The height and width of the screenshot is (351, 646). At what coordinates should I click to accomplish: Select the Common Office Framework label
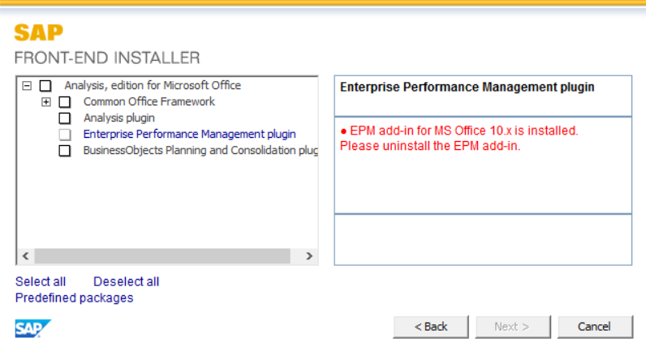[149, 101]
